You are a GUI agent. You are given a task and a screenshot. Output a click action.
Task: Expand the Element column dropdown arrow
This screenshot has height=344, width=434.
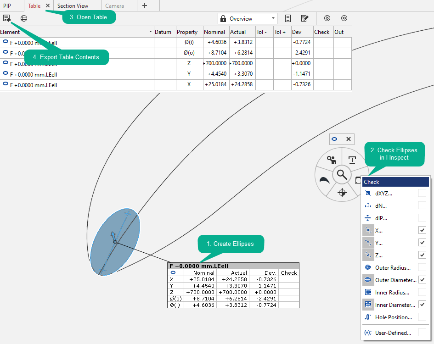[x=151, y=32]
